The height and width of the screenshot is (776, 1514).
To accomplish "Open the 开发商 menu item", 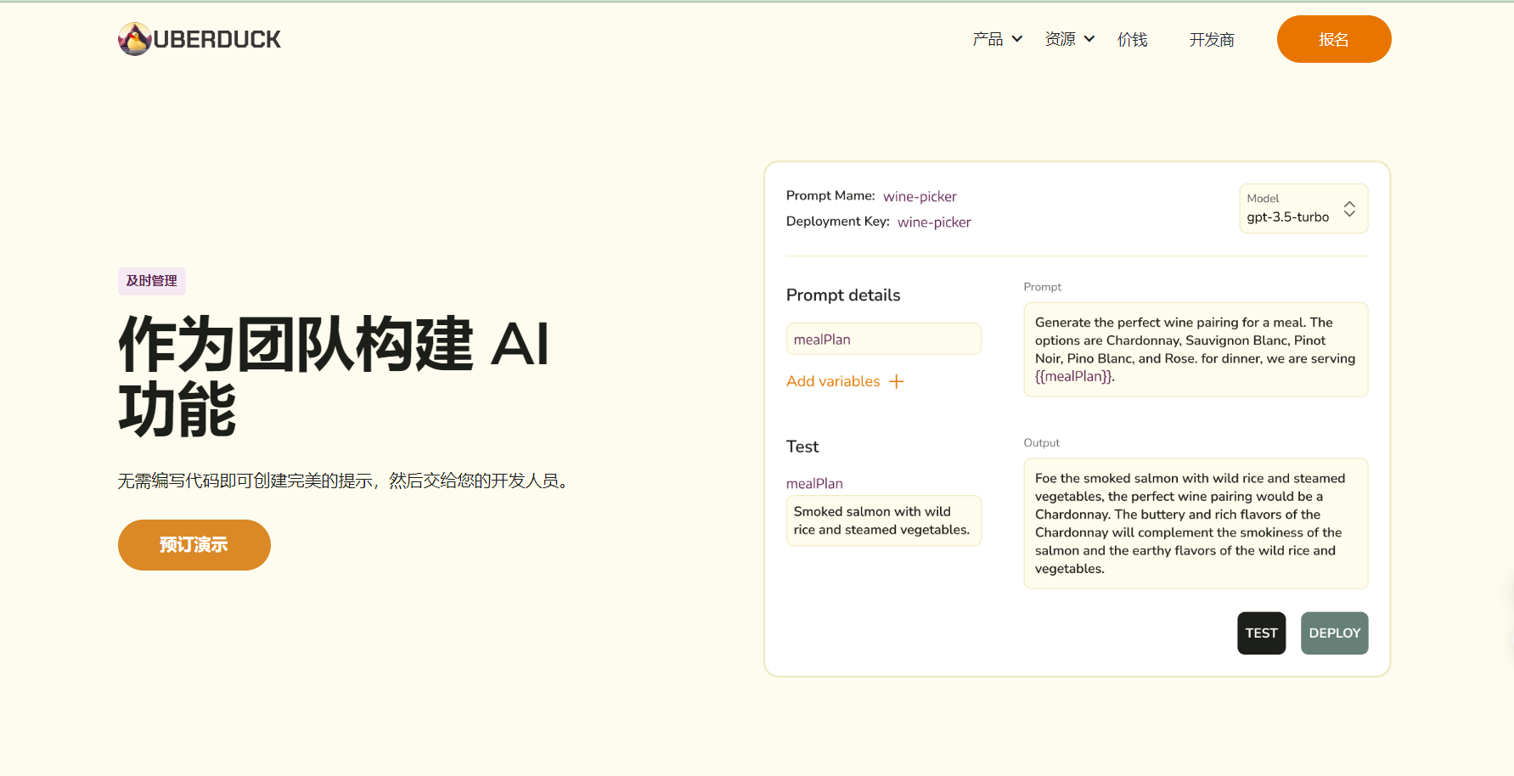I will point(1211,40).
